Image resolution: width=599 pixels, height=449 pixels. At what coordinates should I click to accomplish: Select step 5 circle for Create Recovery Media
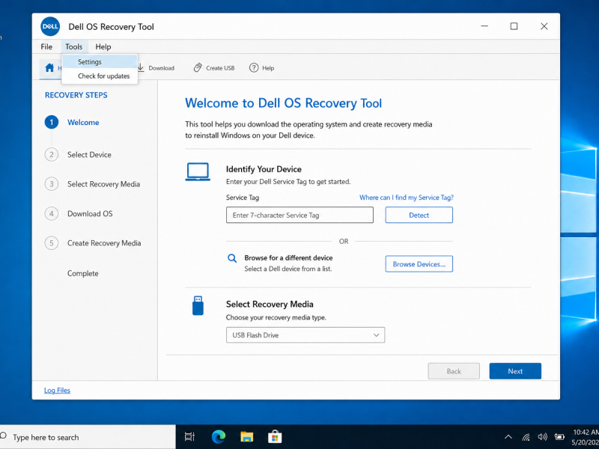(52, 242)
